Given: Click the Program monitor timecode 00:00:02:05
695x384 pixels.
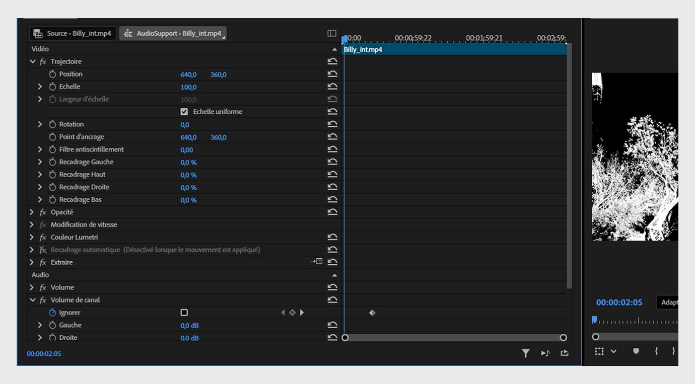Looking at the screenshot, I should (619, 302).
